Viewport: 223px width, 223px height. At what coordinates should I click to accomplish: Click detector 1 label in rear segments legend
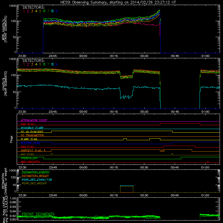(24, 64)
